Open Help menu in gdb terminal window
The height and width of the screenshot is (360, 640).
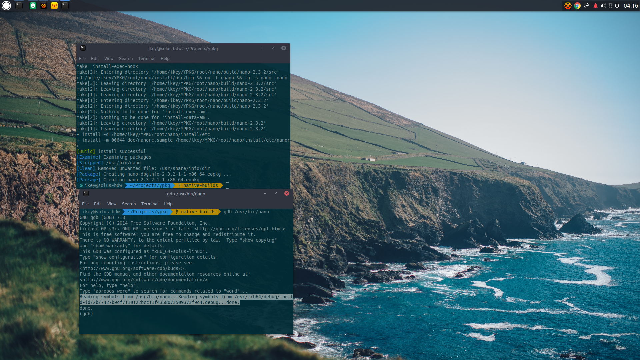coord(168,204)
